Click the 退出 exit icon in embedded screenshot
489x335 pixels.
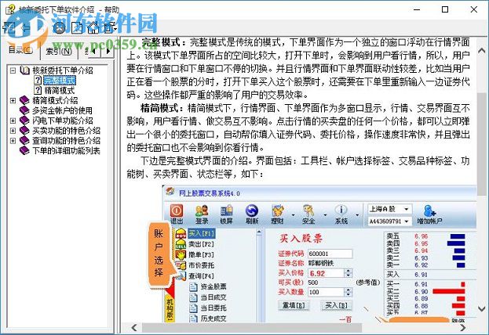point(177,214)
